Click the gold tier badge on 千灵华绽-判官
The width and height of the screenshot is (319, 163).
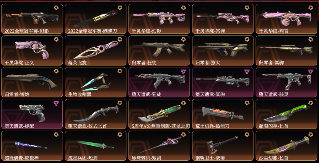(310, 8)
